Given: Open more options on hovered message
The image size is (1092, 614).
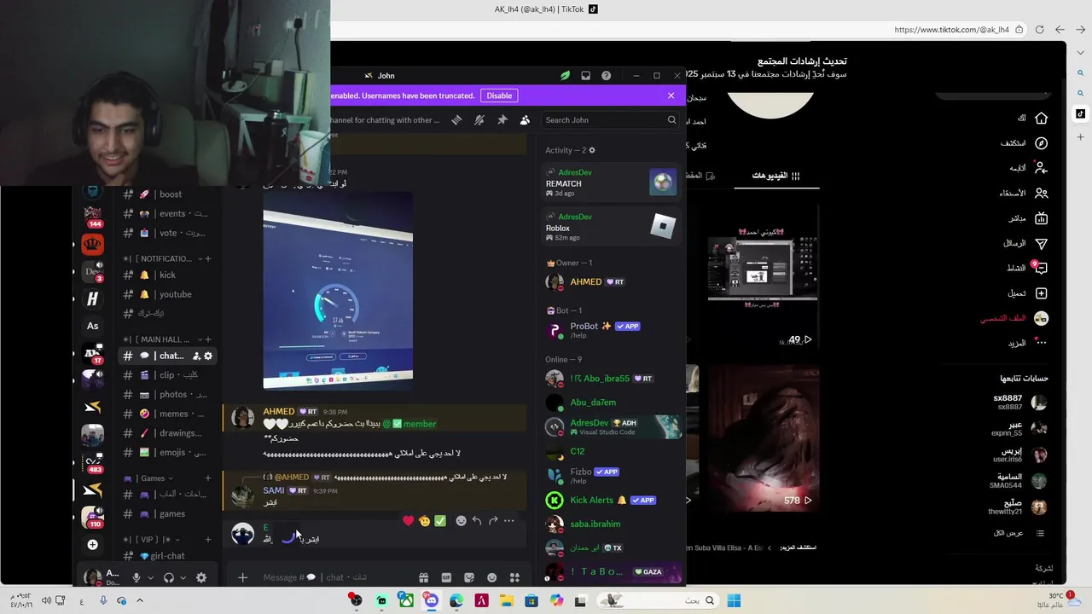Looking at the screenshot, I should (509, 520).
